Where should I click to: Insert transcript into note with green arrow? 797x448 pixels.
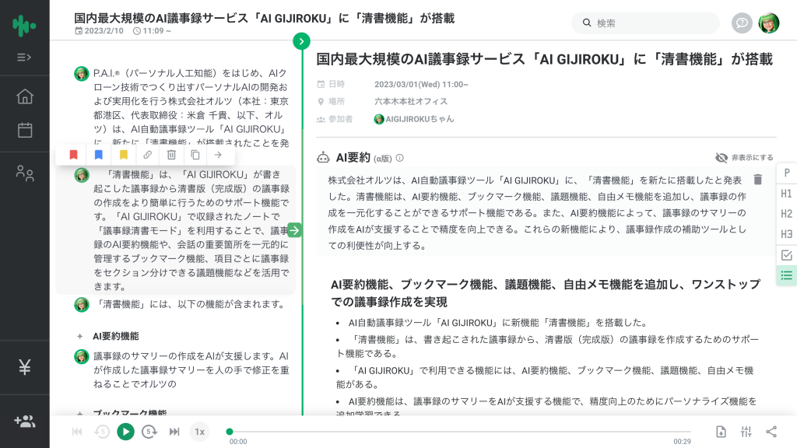point(294,230)
